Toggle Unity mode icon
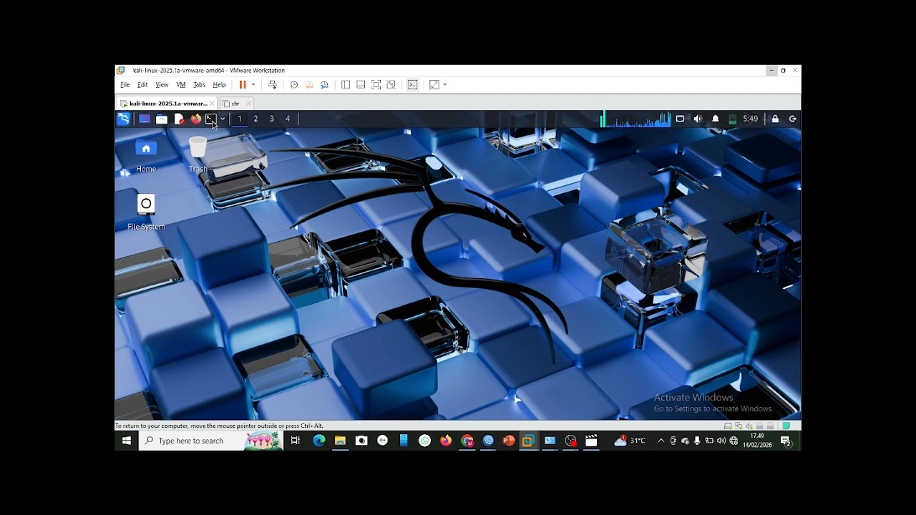The height and width of the screenshot is (515, 916). 391,84
